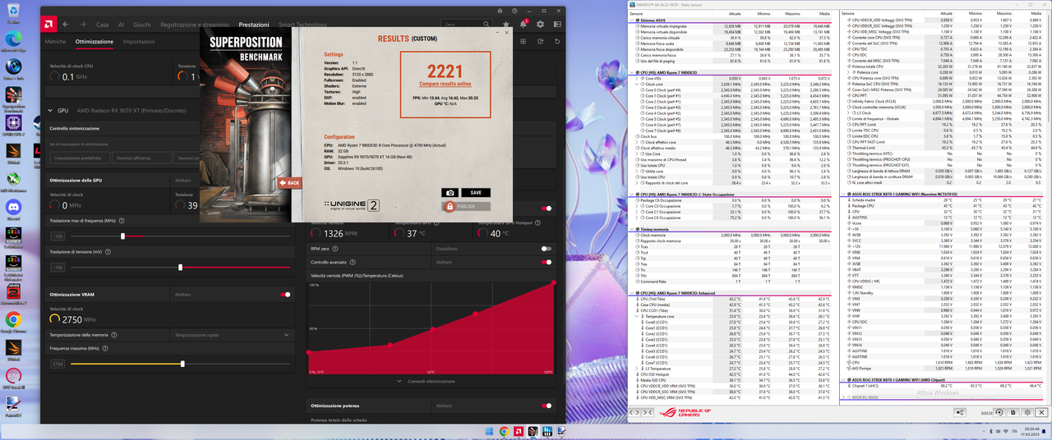The width and height of the screenshot is (1052, 440).
Task: Switch to the Giochi tab
Action: (x=142, y=25)
